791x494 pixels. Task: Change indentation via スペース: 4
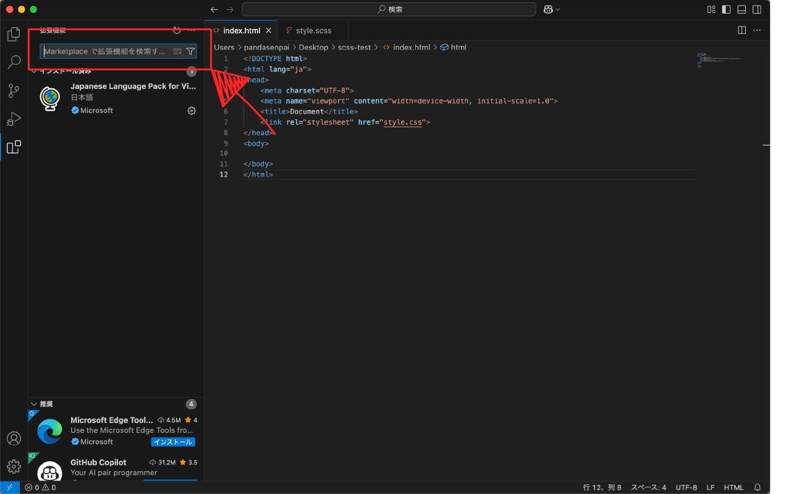(648, 487)
